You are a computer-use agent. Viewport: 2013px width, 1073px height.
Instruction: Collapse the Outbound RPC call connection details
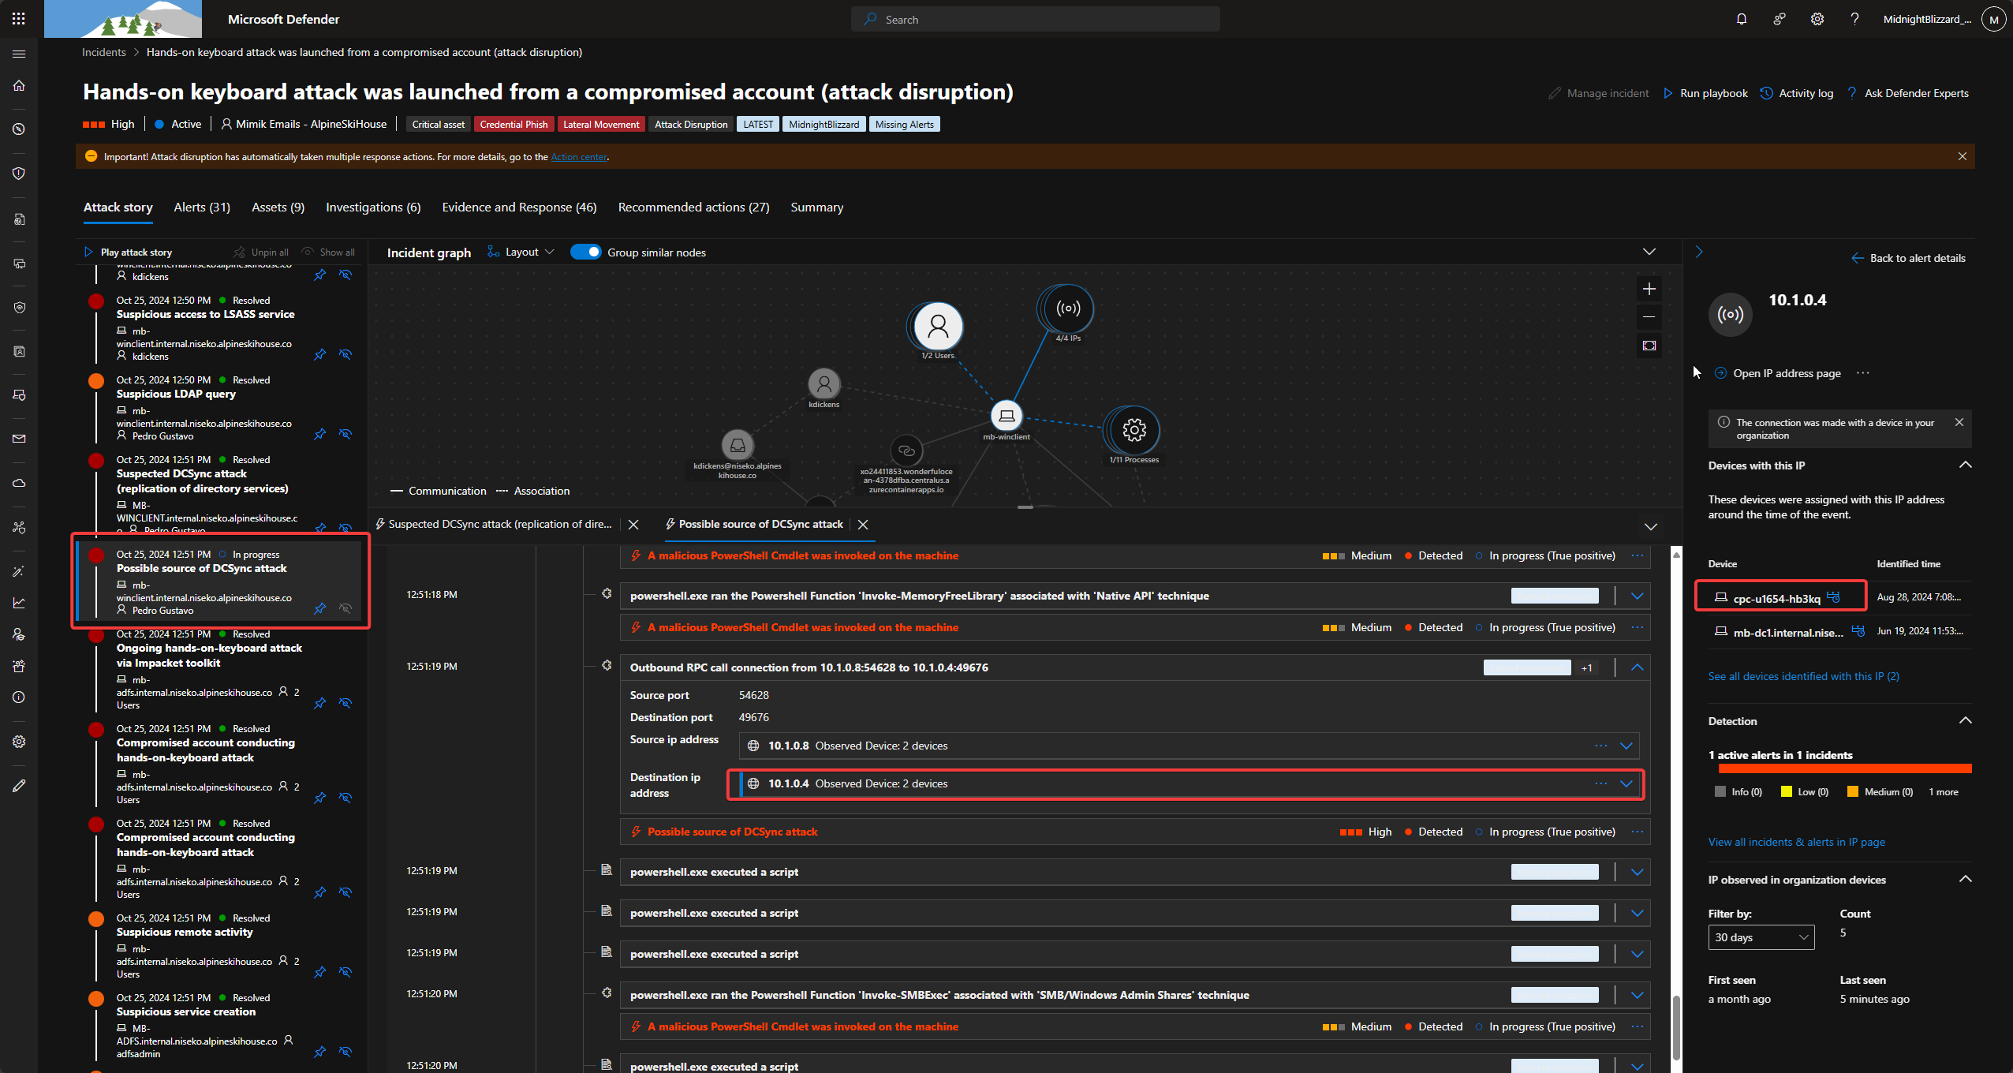(1638, 667)
